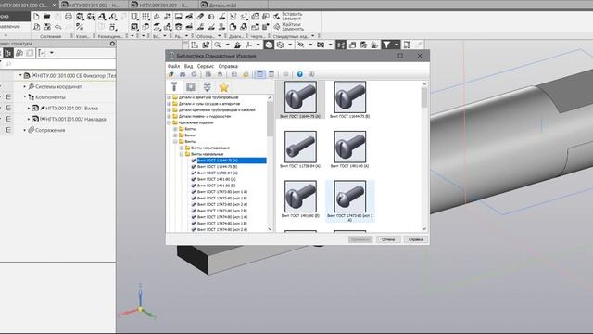Click the 'Отмена' button in library dialog

[388, 239]
